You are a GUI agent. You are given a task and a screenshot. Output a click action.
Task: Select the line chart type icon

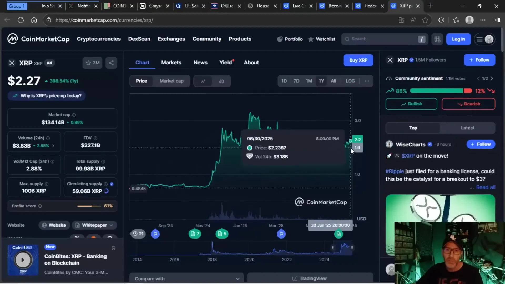coord(203,81)
